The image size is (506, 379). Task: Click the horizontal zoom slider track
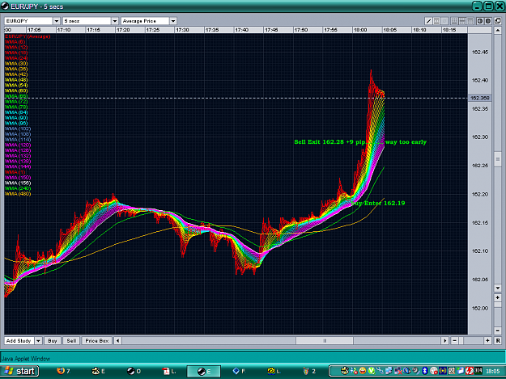tap(471, 340)
